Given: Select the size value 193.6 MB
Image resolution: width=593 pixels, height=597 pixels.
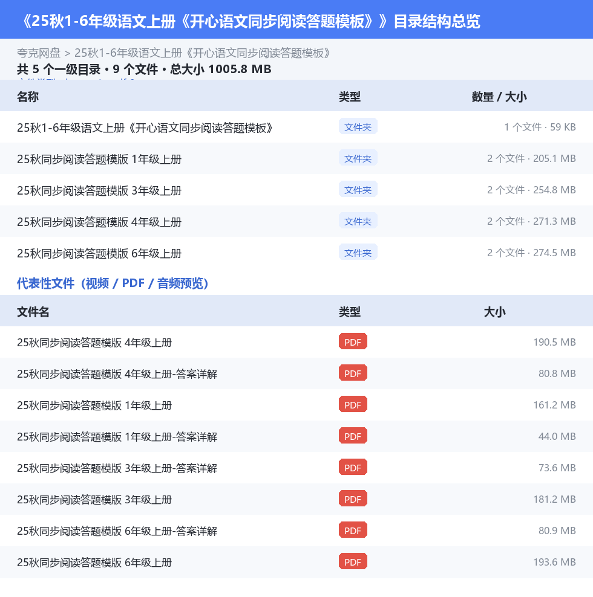Looking at the screenshot, I should [x=554, y=562].
